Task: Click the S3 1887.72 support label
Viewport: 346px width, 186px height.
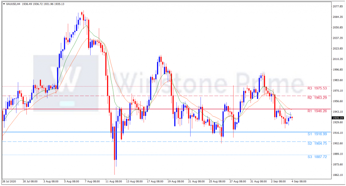Action: (317, 157)
